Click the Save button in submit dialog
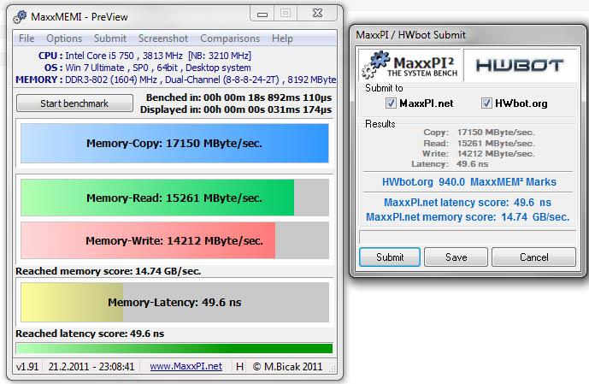589x384 pixels. point(456,257)
